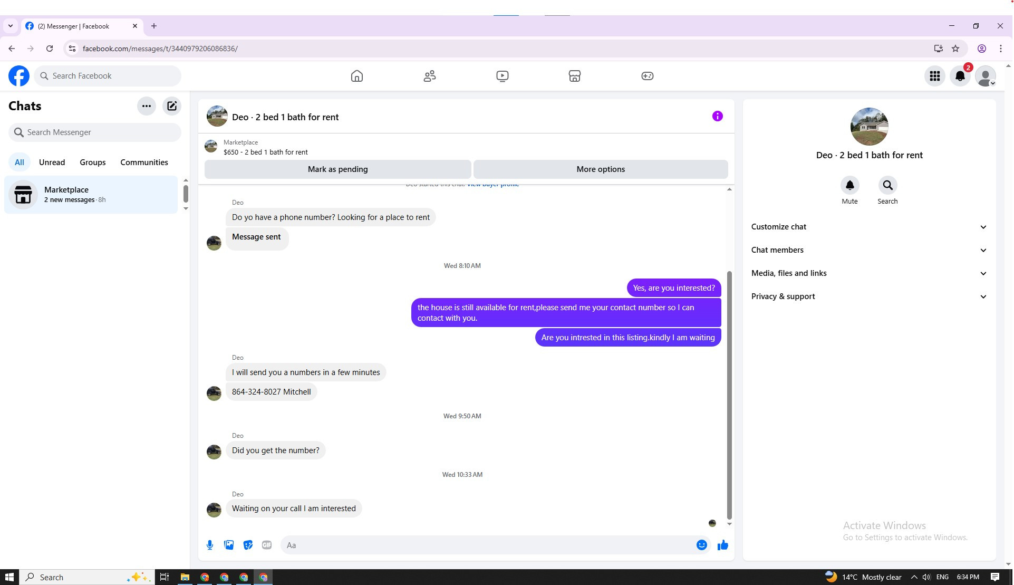This screenshot has width=1014, height=585.
Task: Expand Privacy & support section
Action: [x=868, y=296]
